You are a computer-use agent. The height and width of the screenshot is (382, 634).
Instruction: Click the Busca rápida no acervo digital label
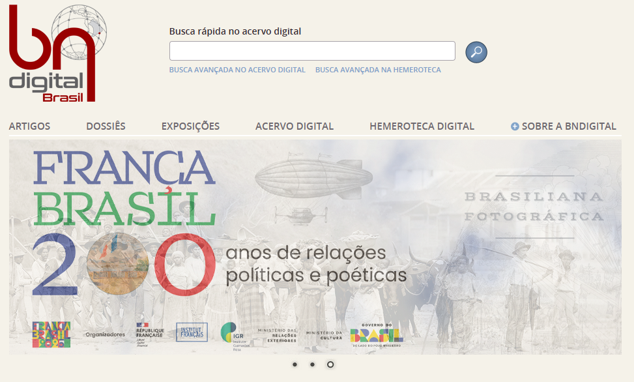[x=235, y=31]
